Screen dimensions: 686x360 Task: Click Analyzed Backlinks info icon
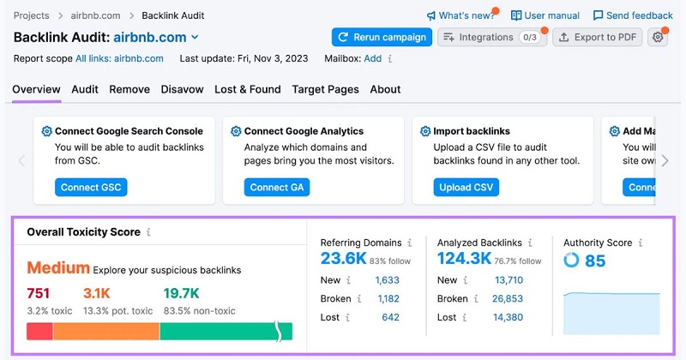530,243
